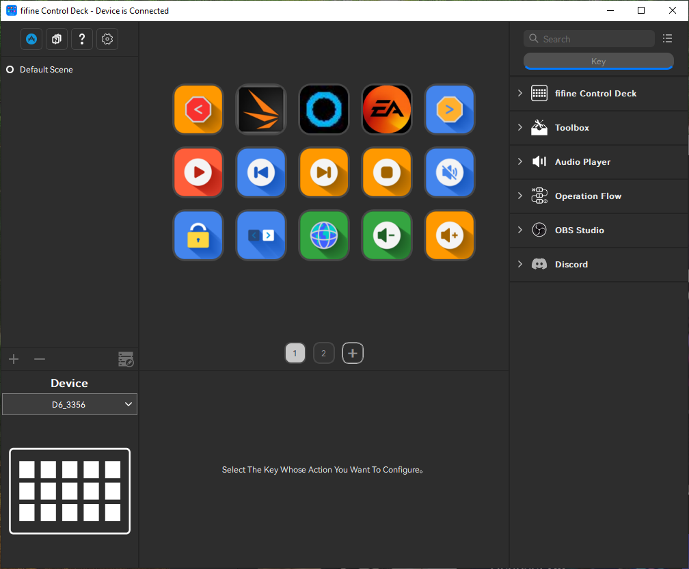Click the blue page-switch key icon
The width and height of the screenshot is (689, 569).
pos(261,235)
